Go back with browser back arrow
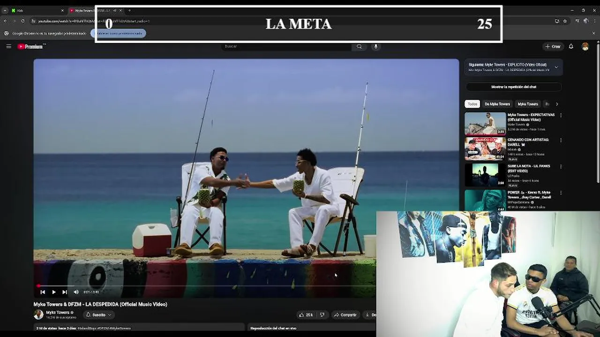The image size is (600, 337). tap(5, 21)
